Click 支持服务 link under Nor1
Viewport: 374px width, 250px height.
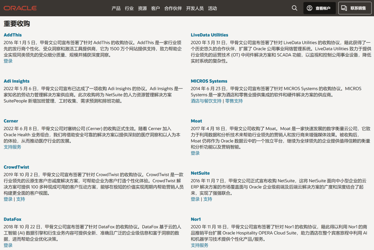pyautogui.click(x=199, y=245)
